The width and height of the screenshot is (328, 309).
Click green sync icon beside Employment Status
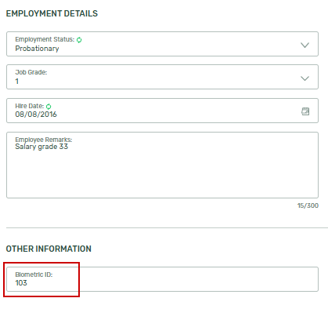click(x=79, y=40)
